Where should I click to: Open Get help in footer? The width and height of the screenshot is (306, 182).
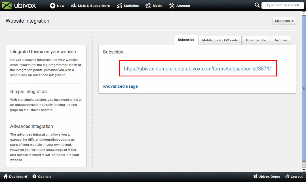(42, 177)
